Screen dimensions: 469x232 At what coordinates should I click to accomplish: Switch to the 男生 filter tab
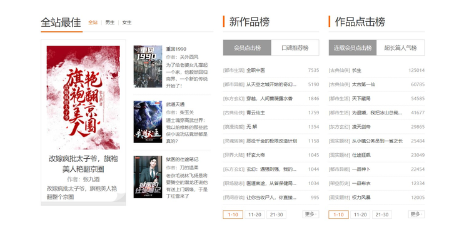tap(110, 23)
